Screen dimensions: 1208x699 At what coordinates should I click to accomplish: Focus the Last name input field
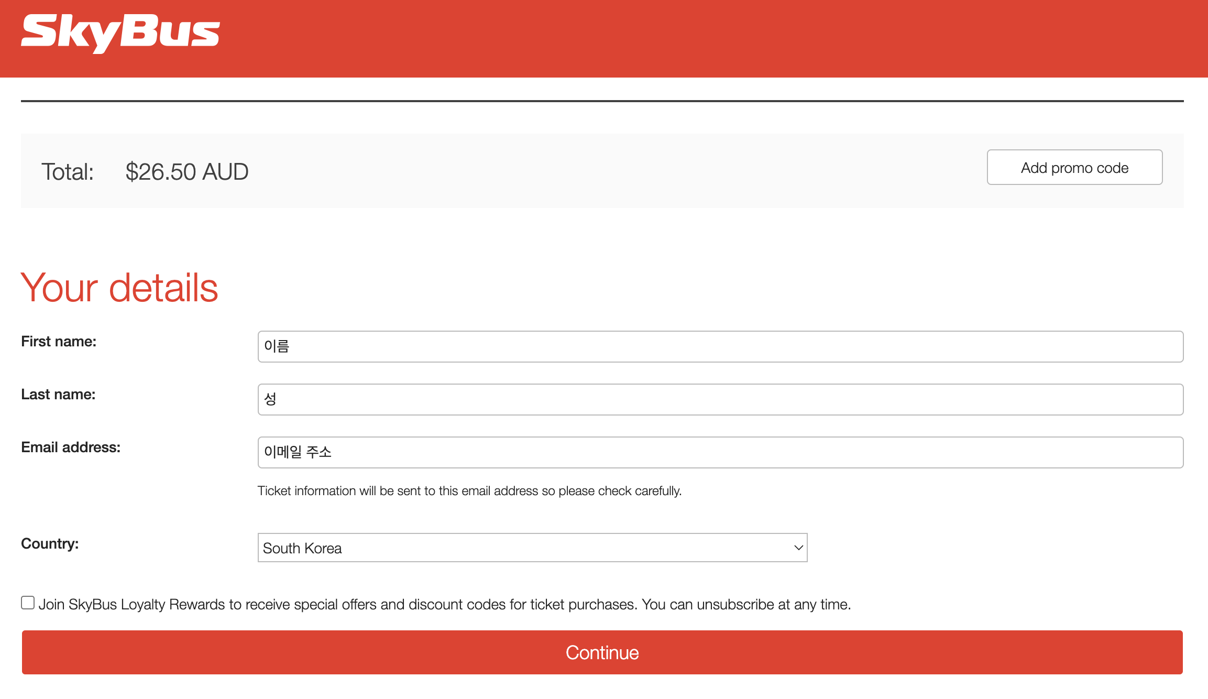(720, 399)
